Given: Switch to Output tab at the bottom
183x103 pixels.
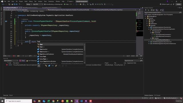Looking at the screenshot, I should tap(11, 95).
